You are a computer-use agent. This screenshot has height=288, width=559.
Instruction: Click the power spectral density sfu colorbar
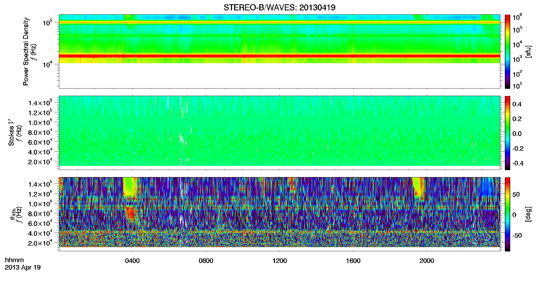click(508, 51)
